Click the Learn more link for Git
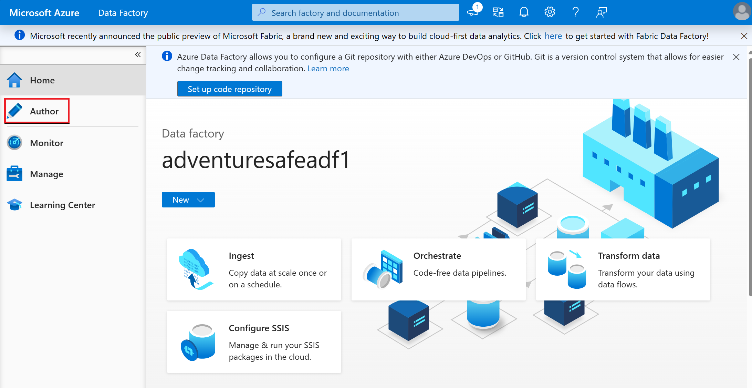Screen dimensions: 752x388 point(328,68)
